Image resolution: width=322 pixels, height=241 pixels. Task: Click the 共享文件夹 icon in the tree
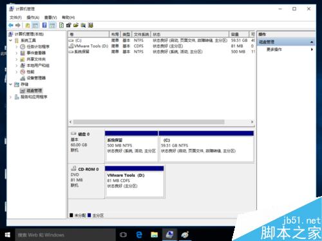coord(23,59)
